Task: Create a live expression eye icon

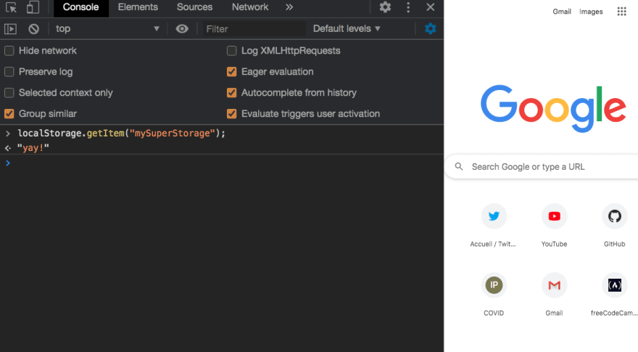Action: click(x=182, y=29)
